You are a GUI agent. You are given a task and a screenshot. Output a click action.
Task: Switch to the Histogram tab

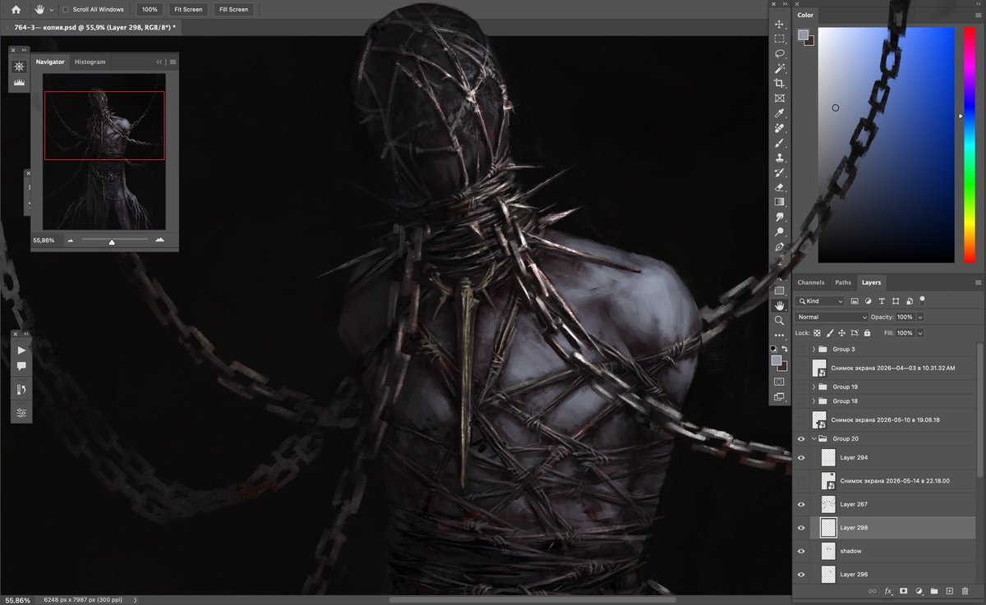tap(90, 62)
